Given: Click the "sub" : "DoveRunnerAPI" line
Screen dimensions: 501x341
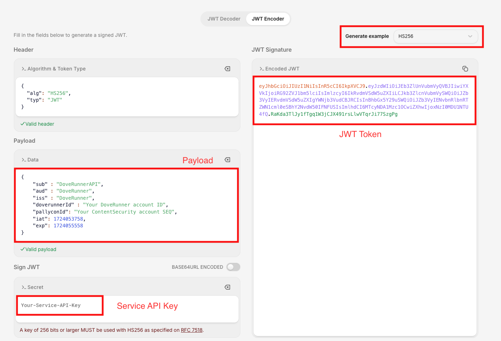Looking at the screenshot, I should (x=68, y=184).
